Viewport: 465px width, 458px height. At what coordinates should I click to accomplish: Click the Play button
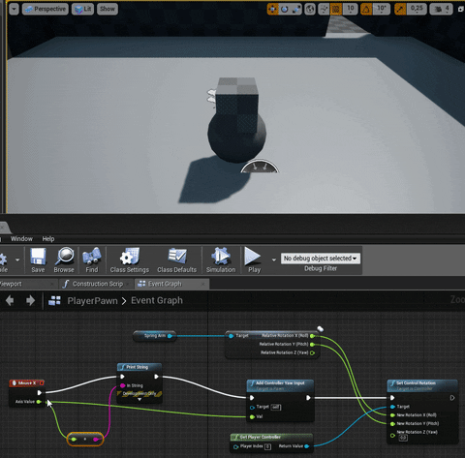(254, 260)
